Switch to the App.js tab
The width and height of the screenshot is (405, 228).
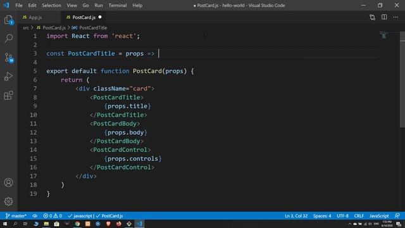[x=35, y=17]
